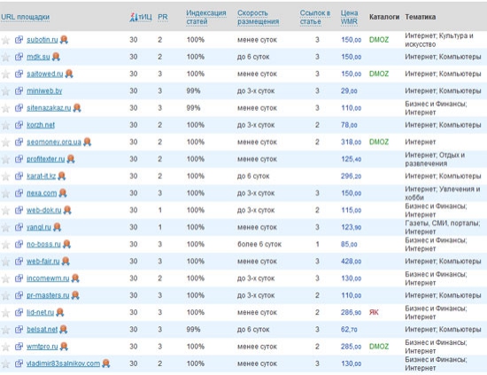Open karat-it.kz external link icon
This screenshot has width=487, height=375.
coord(19,176)
